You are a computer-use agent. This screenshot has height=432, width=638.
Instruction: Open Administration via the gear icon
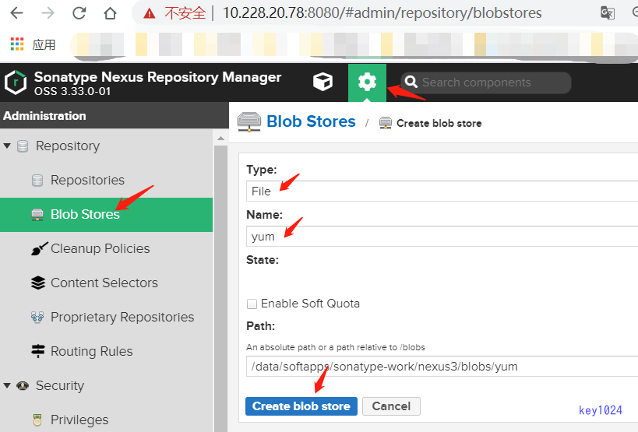point(367,83)
